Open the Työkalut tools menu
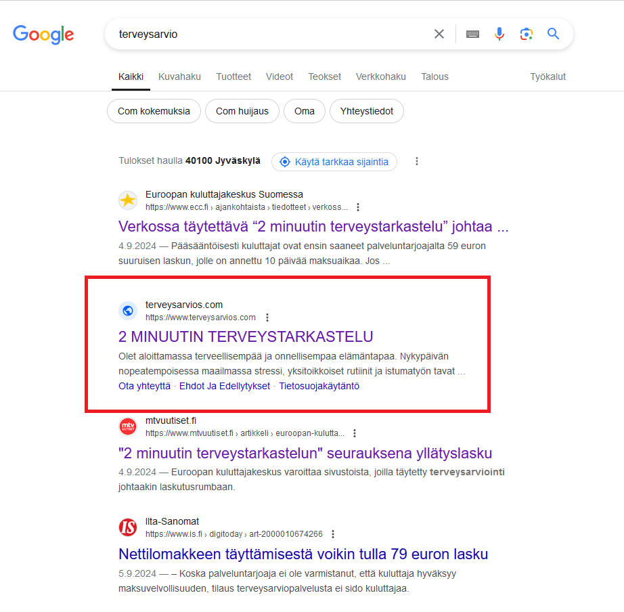 pos(548,77)
